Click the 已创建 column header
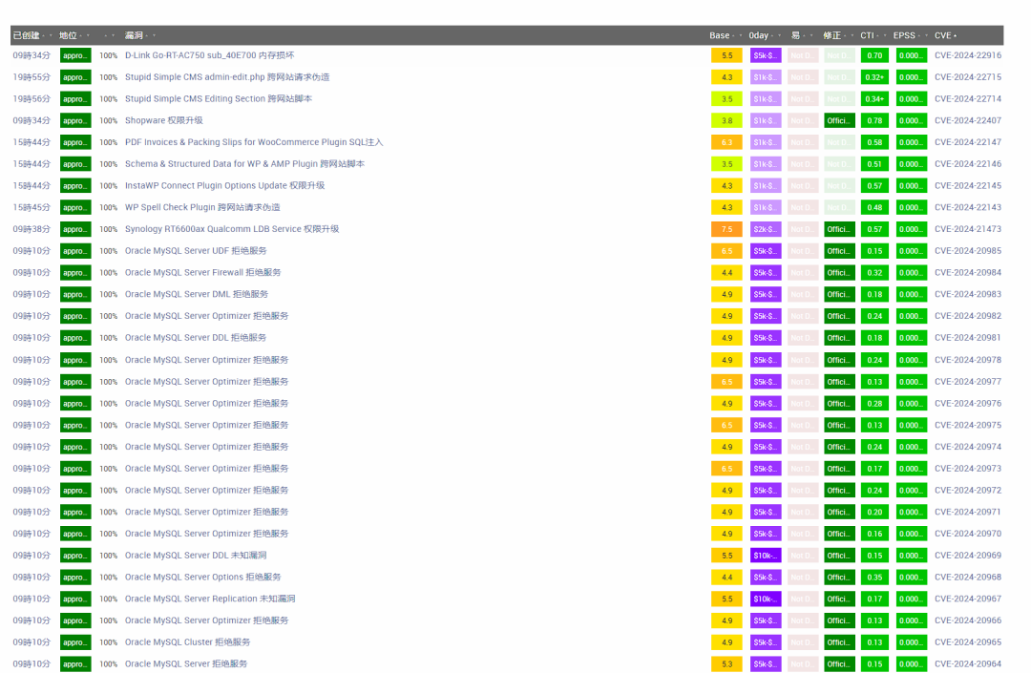The height and width of the screenshot is (673, 1031). pyautogui.click(x=27, y=35)
